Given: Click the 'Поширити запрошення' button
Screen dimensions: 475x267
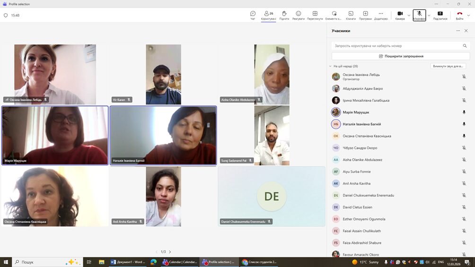Looking at the screenshot, I should pyautogui.click(x=401, y=56).
